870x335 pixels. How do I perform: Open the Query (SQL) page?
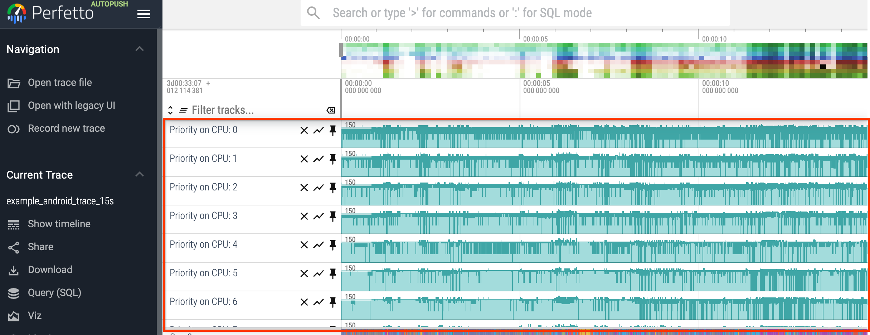(x=54, y=293)
